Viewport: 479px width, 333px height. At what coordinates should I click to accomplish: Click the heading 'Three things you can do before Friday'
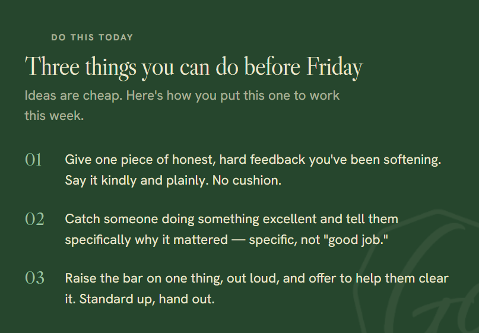pyautogui.click(x=193, y=67)
